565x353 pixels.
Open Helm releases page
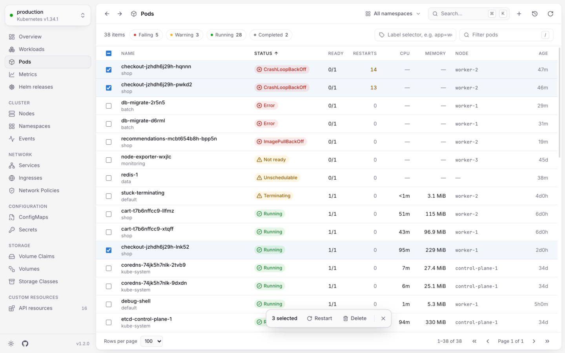[48, 87]
